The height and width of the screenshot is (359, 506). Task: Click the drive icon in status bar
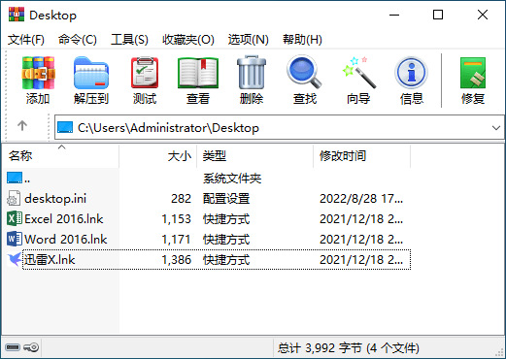coord(13,347)
